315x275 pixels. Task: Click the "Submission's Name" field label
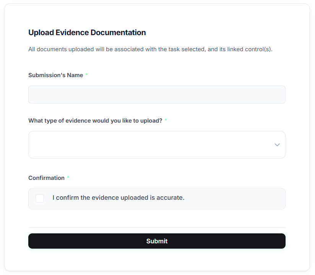tap(55, 75)
